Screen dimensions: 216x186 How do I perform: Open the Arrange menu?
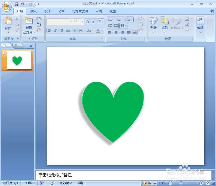pyautogui.click(x=165, y=25)
